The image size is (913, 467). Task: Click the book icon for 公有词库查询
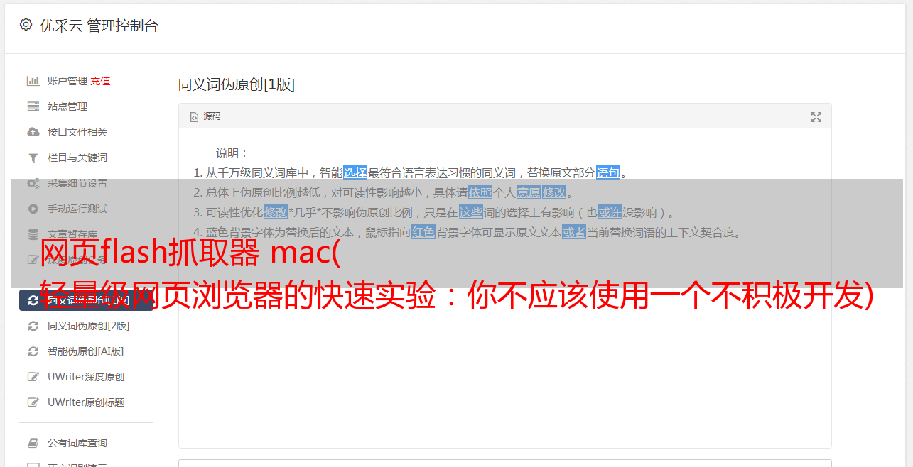(x=33, y=443)
